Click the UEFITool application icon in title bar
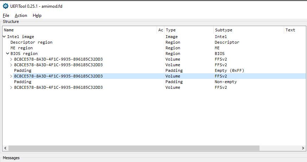 coord(6,6)
